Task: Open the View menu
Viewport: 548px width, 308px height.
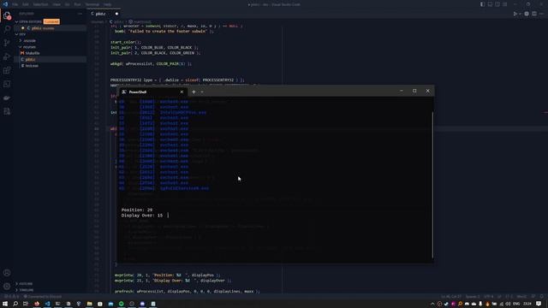Action: pos(57,4)
